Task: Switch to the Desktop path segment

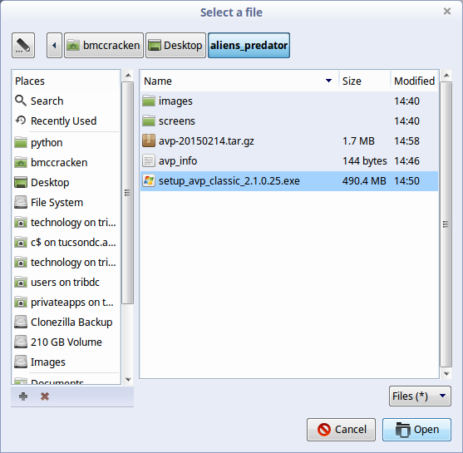Action: [175, 45]
